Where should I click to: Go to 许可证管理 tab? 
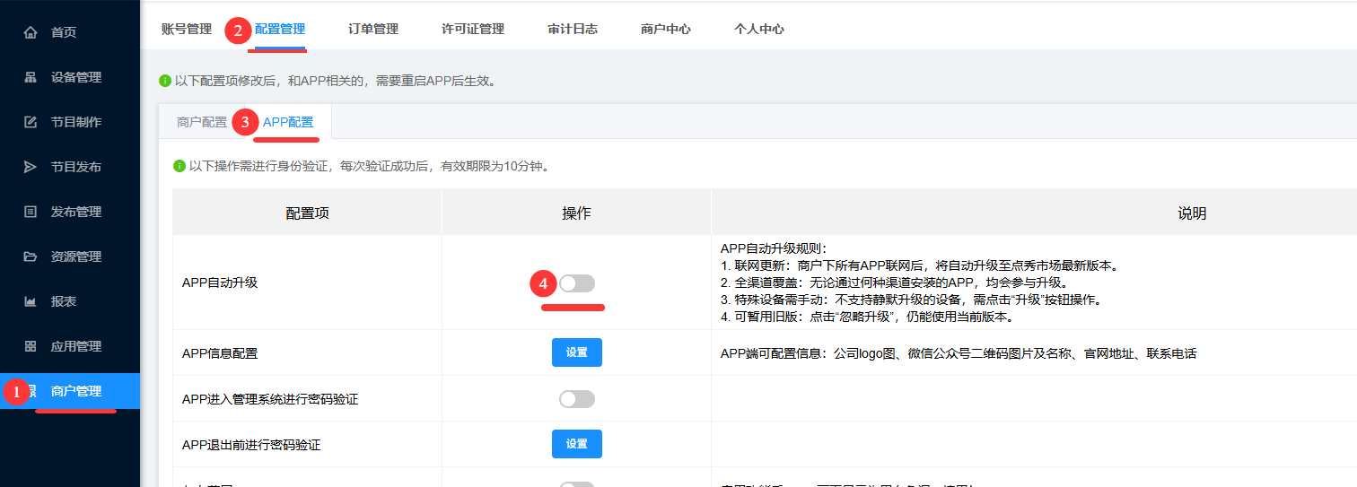tap(473, 29)
